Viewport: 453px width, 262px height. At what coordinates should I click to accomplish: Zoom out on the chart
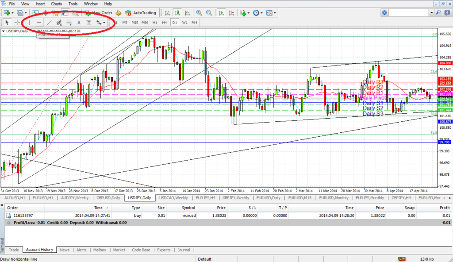point(209,13)
